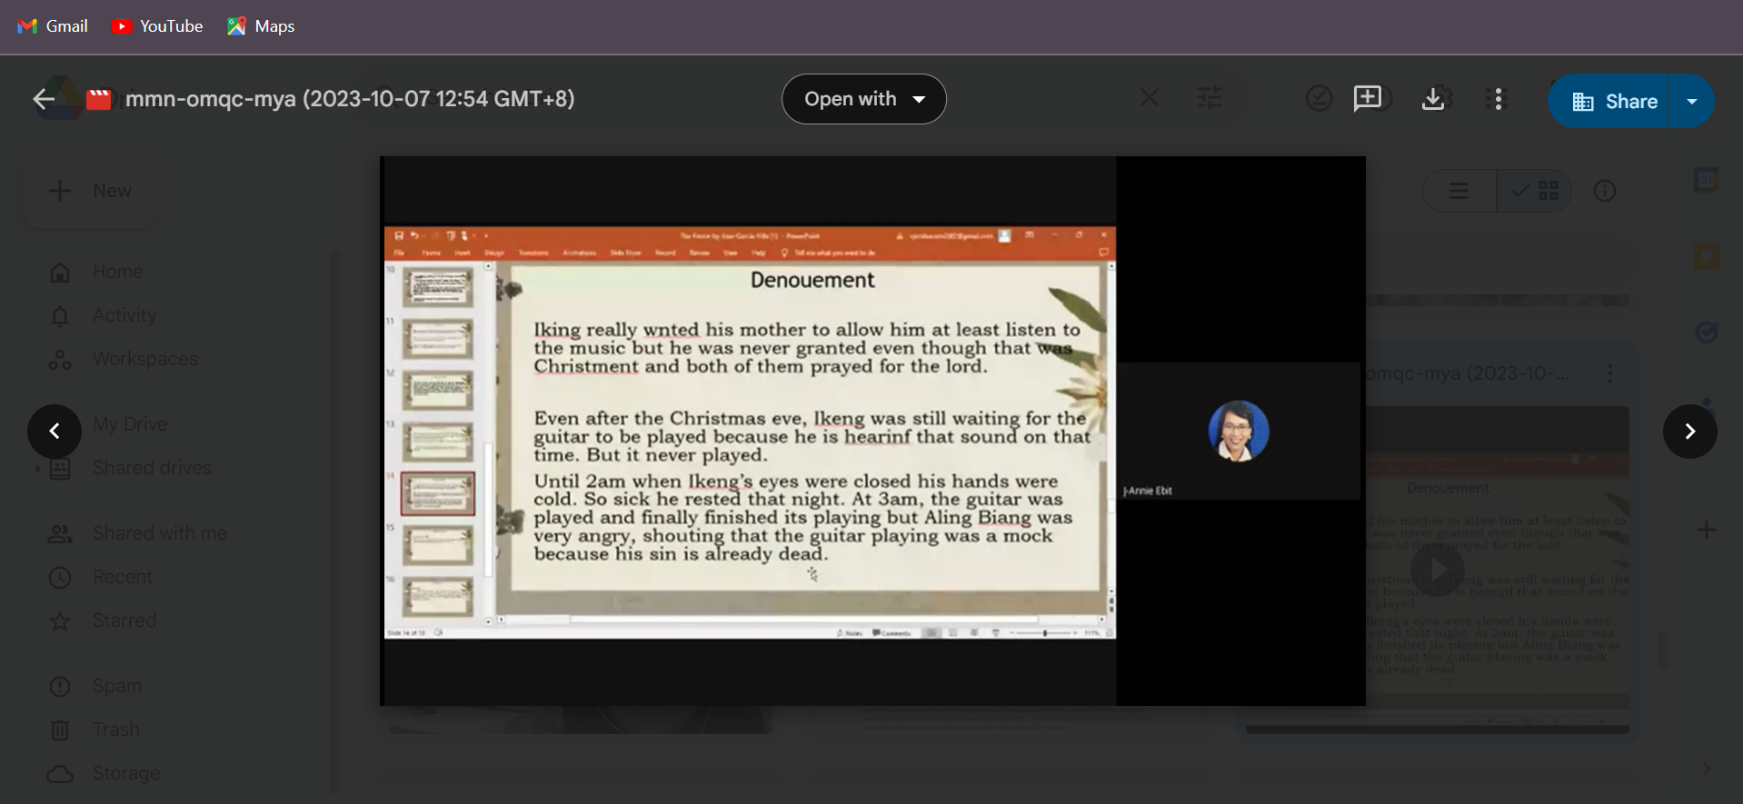Click the video preview to play

[871, 432]
